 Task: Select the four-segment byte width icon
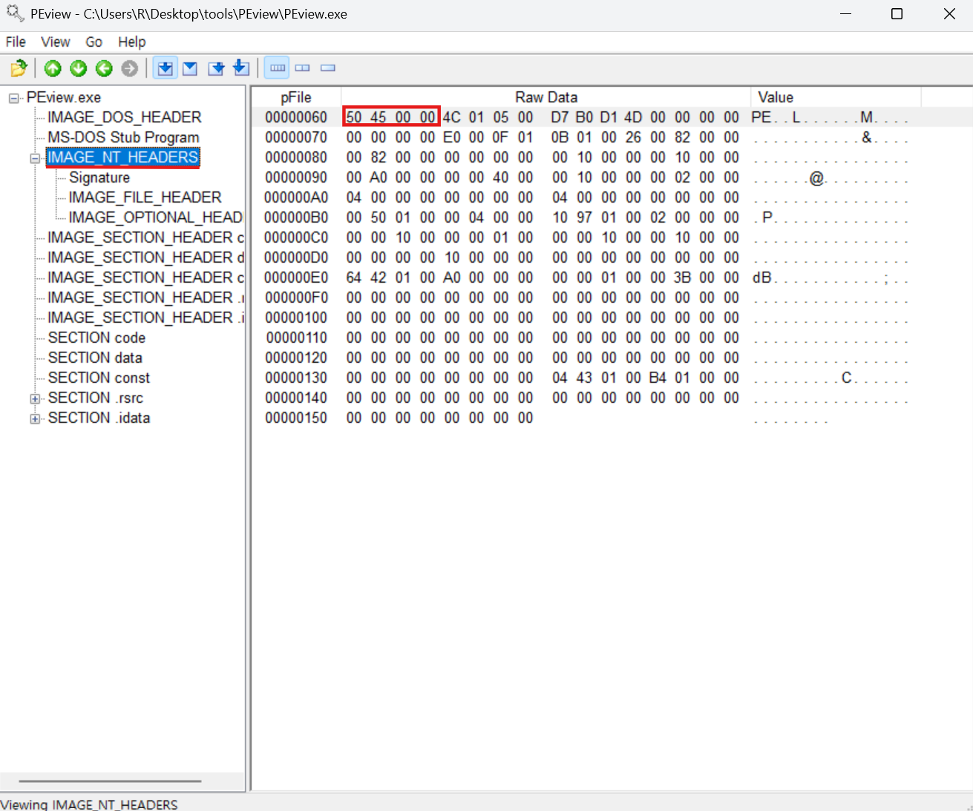[278, 68]
